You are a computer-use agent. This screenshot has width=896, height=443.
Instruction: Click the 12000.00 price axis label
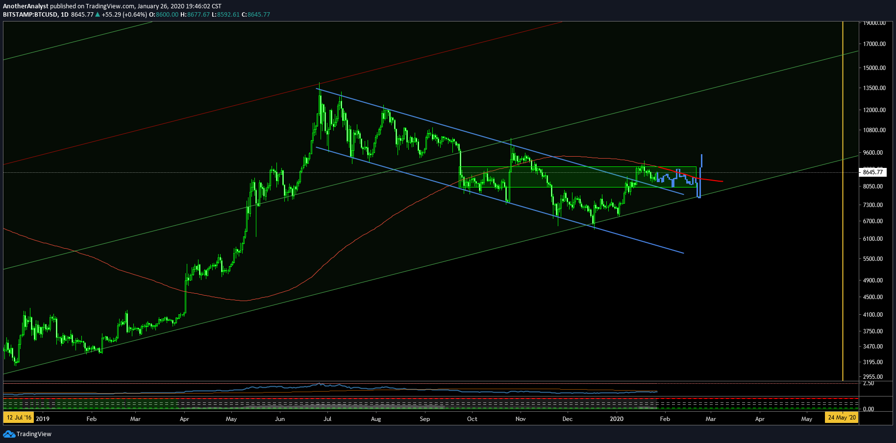pos(874,110)
